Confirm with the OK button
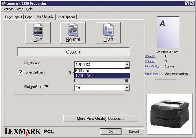 click(x=110, y=131)
